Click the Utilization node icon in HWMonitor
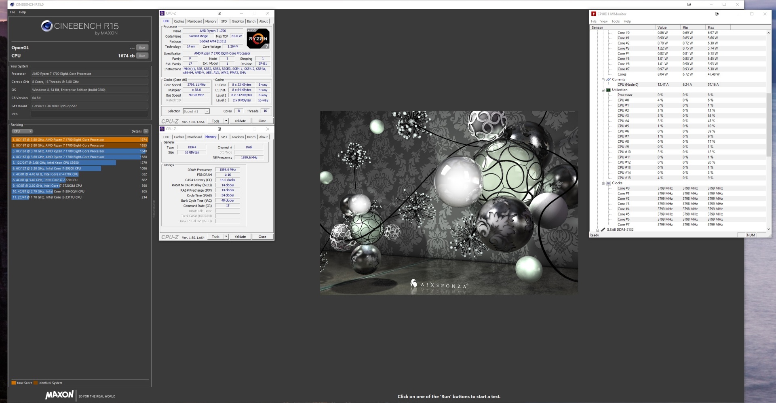The height and width of the screenshot is (403, 776). pyautogui.click(x=608, y=90)
